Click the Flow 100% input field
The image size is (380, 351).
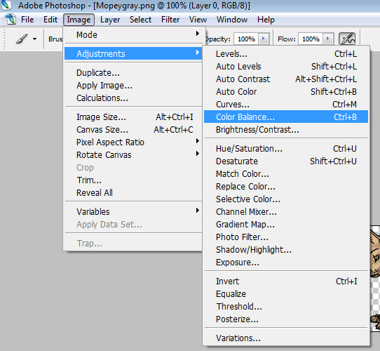coord(311,39)
